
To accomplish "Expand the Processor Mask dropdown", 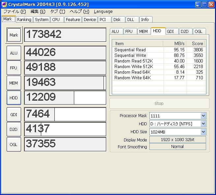I will point(203,116).
